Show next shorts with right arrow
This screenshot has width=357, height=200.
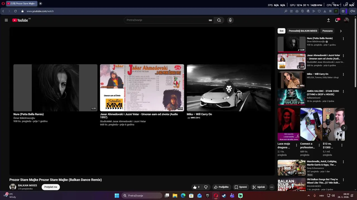coord(344,128)
